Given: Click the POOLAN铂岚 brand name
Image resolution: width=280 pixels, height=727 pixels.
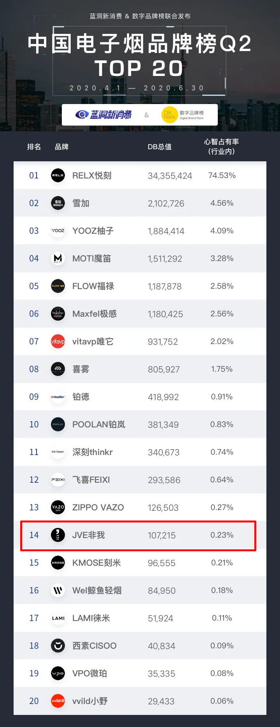Looking at the screenshot, I should click(x=99, y=424).
